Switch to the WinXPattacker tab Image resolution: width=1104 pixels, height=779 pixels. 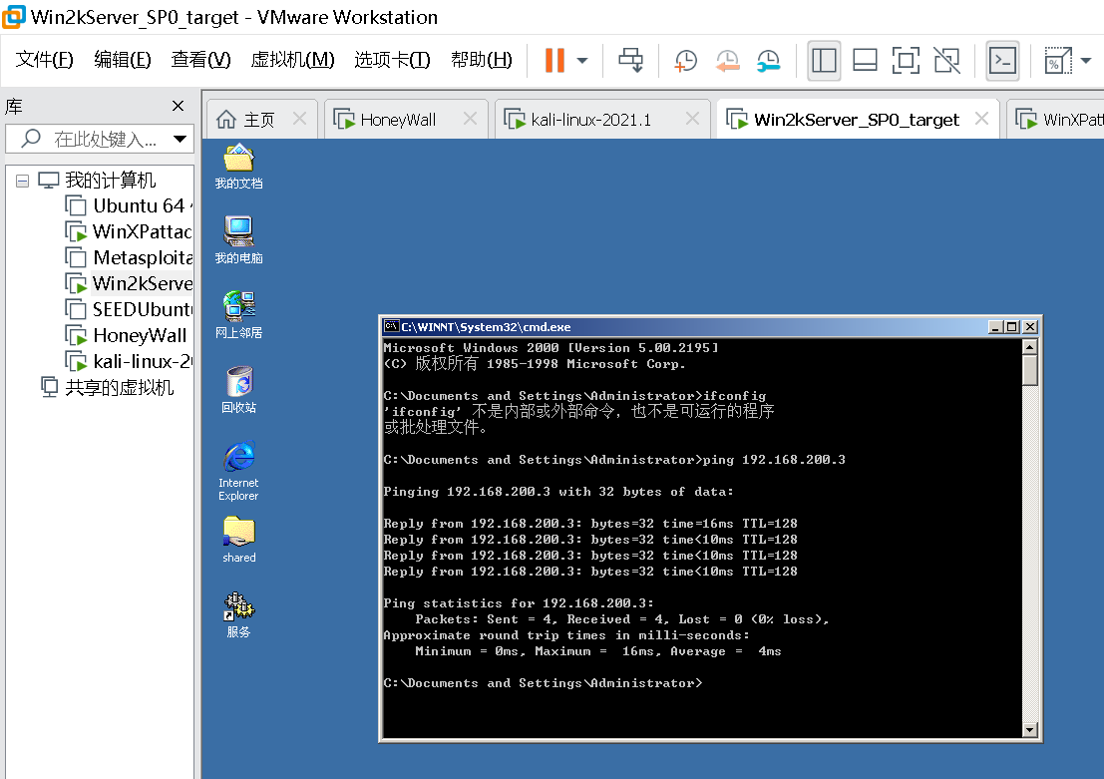[x=1060, y=120]
